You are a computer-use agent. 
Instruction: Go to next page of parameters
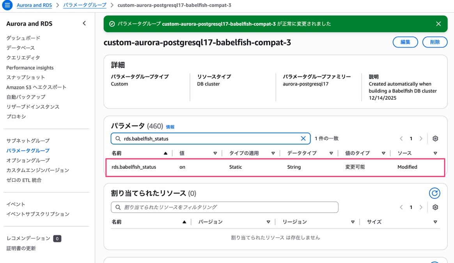coord(421,138)
